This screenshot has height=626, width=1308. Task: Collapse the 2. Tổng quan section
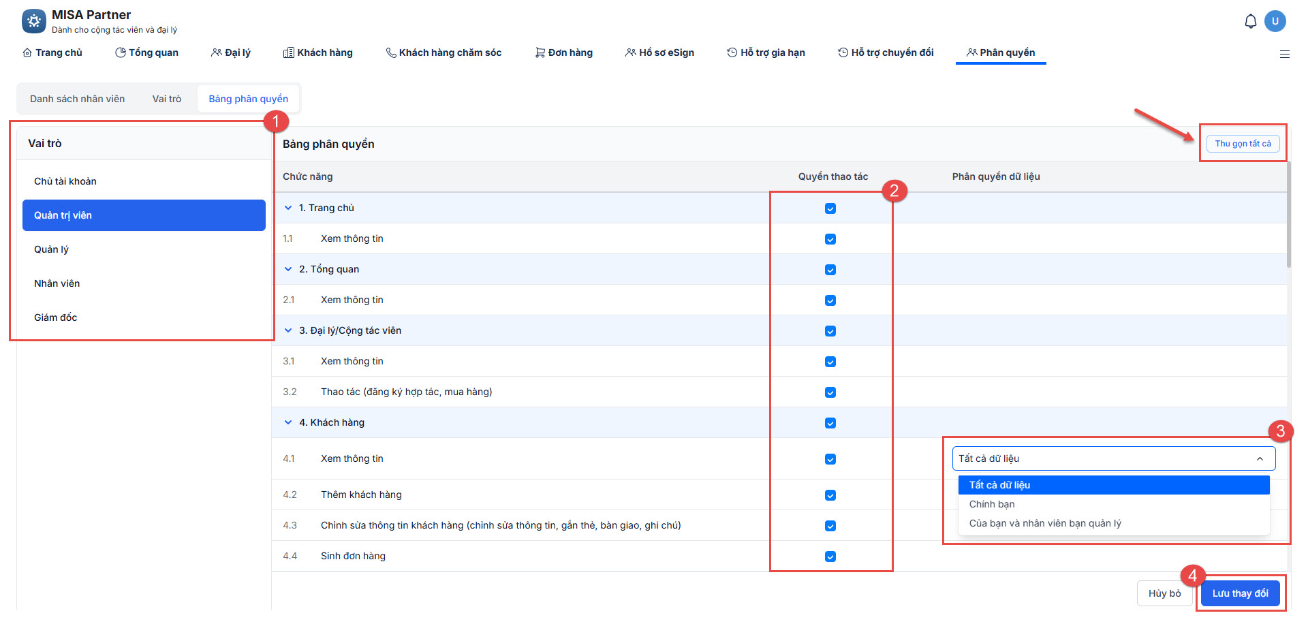coord(288,269)
